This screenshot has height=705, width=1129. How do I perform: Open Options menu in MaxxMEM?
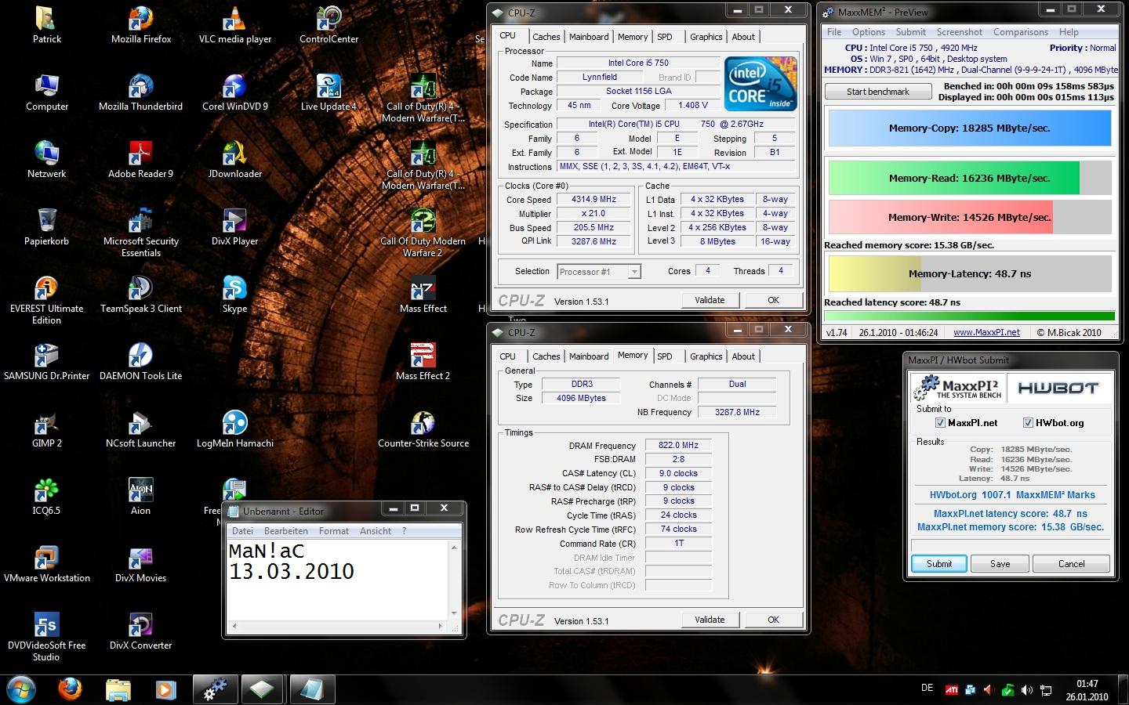pyautogui.click(x=868, y=32)
